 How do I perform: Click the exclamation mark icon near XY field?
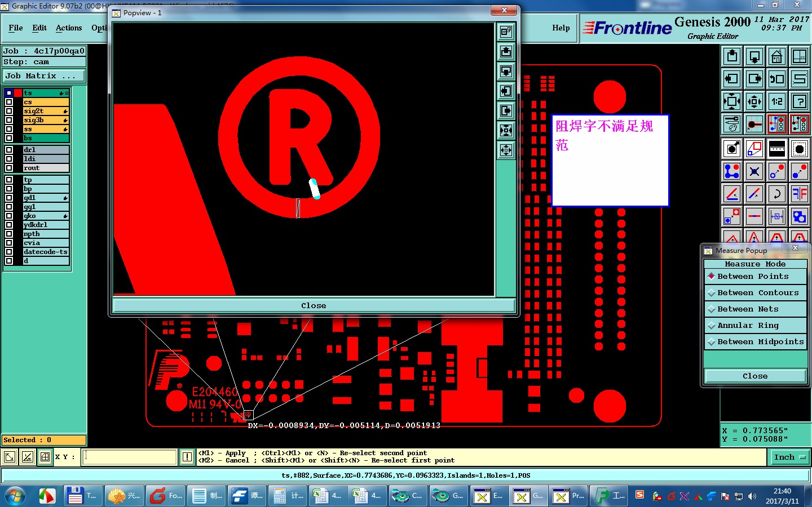coord(187,457)
